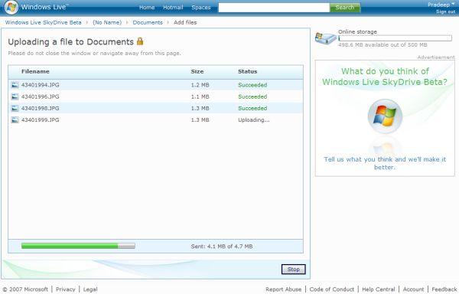Select file name 43401994.JPG
Image resolution: width=459 pixels, height=294 pixels.
tap(40, 85)
